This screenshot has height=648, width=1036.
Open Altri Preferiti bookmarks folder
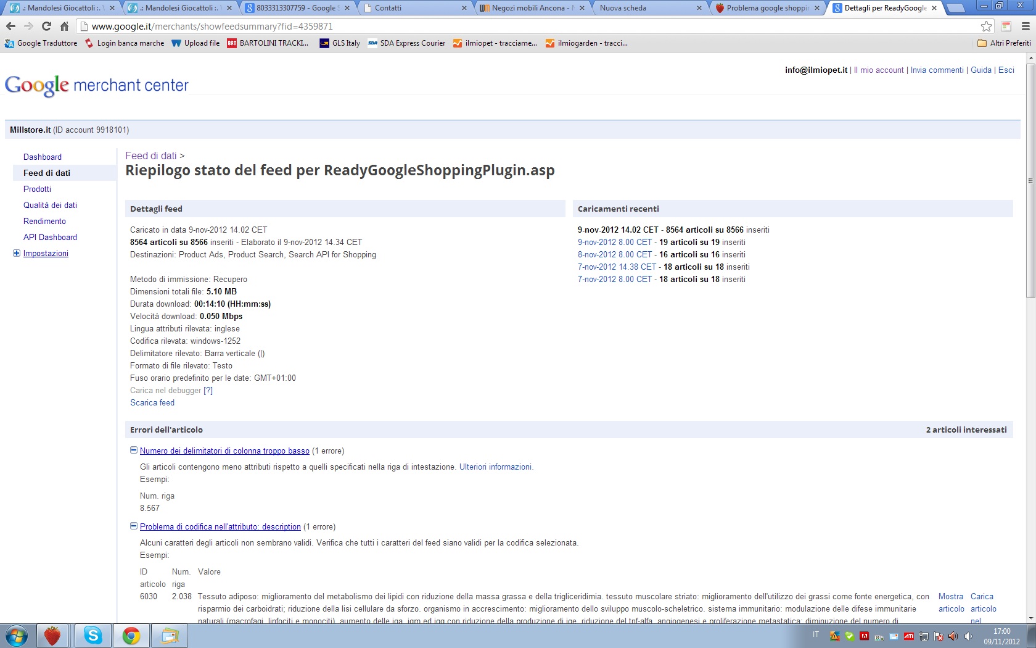(1004, 43)
